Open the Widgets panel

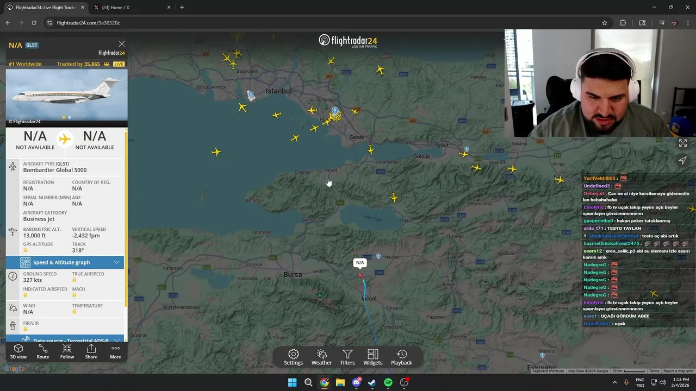(x=372, y=357)
